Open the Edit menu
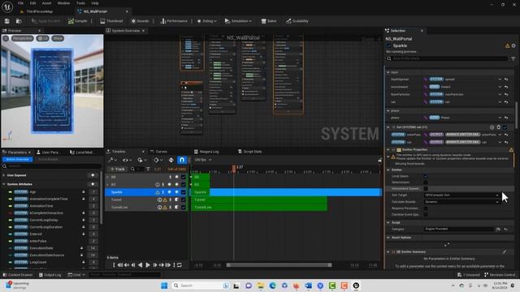This screenshot has width=520, height=292. [x=32, y=3]
